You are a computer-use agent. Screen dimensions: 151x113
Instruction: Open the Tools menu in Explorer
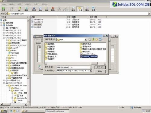pos(36,5)
